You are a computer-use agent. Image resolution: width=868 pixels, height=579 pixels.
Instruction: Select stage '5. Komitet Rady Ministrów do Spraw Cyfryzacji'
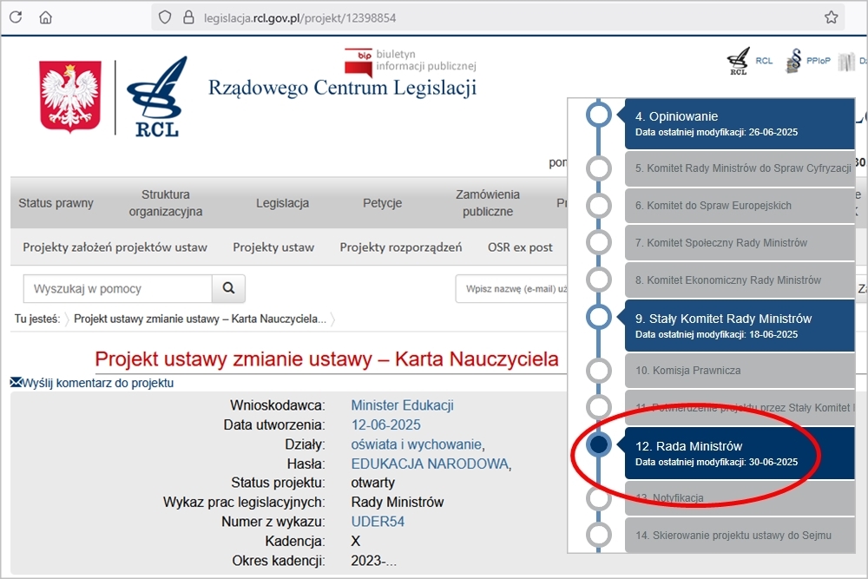[x=740, y=168]
